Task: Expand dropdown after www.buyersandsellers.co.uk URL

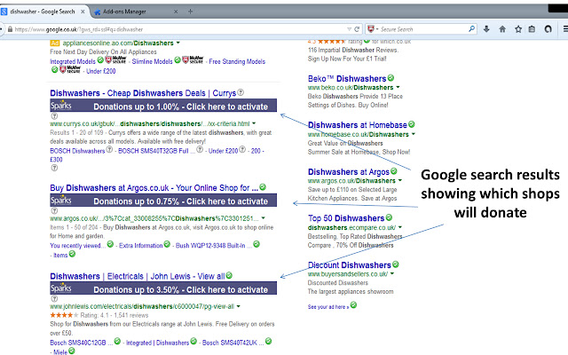Action: tap(392, 274)
